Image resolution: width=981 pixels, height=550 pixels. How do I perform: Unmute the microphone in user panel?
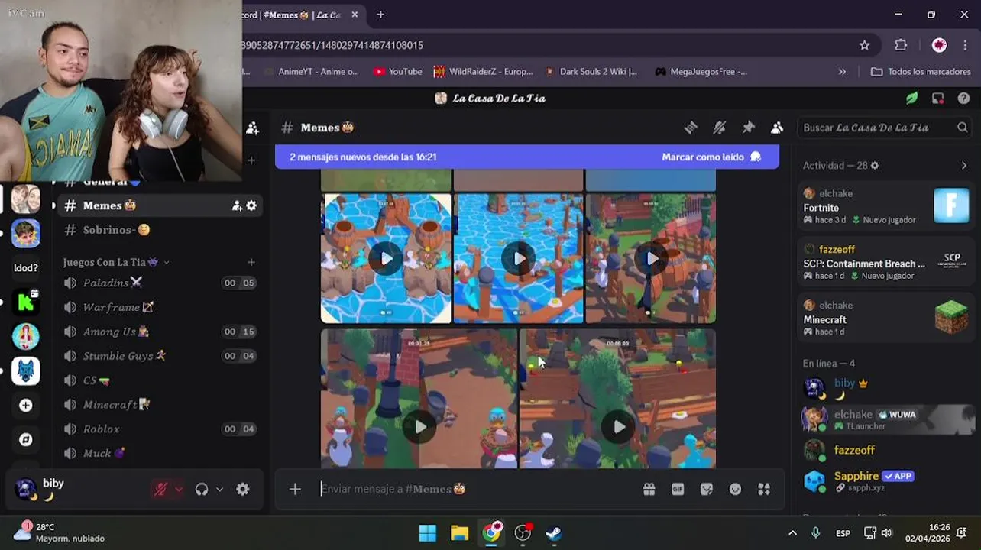[x=160, y=490]
